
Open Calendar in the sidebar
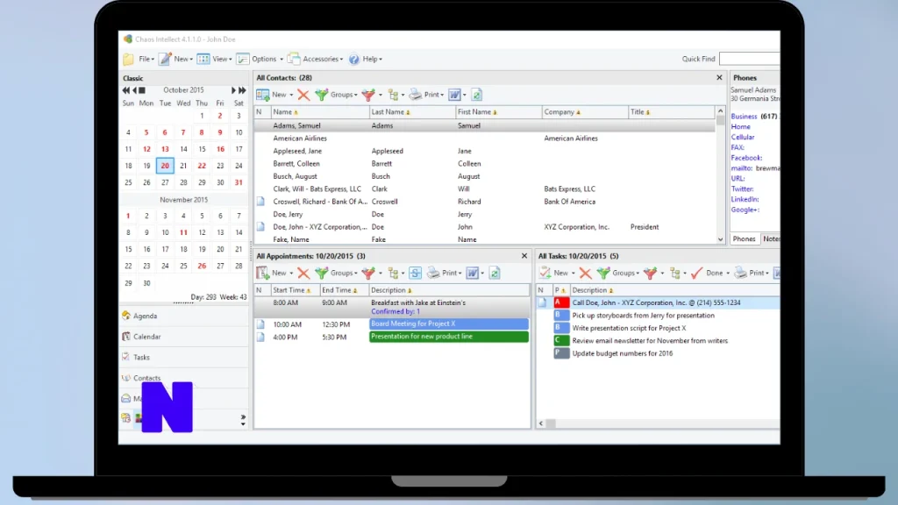184,337
